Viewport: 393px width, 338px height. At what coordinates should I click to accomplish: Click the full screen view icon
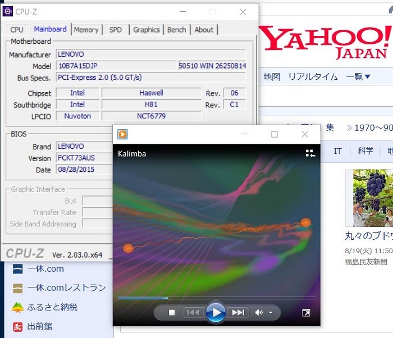[306, 313]
